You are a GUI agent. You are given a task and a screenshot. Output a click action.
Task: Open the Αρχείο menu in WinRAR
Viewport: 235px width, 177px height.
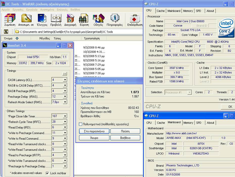click(6, 10)
